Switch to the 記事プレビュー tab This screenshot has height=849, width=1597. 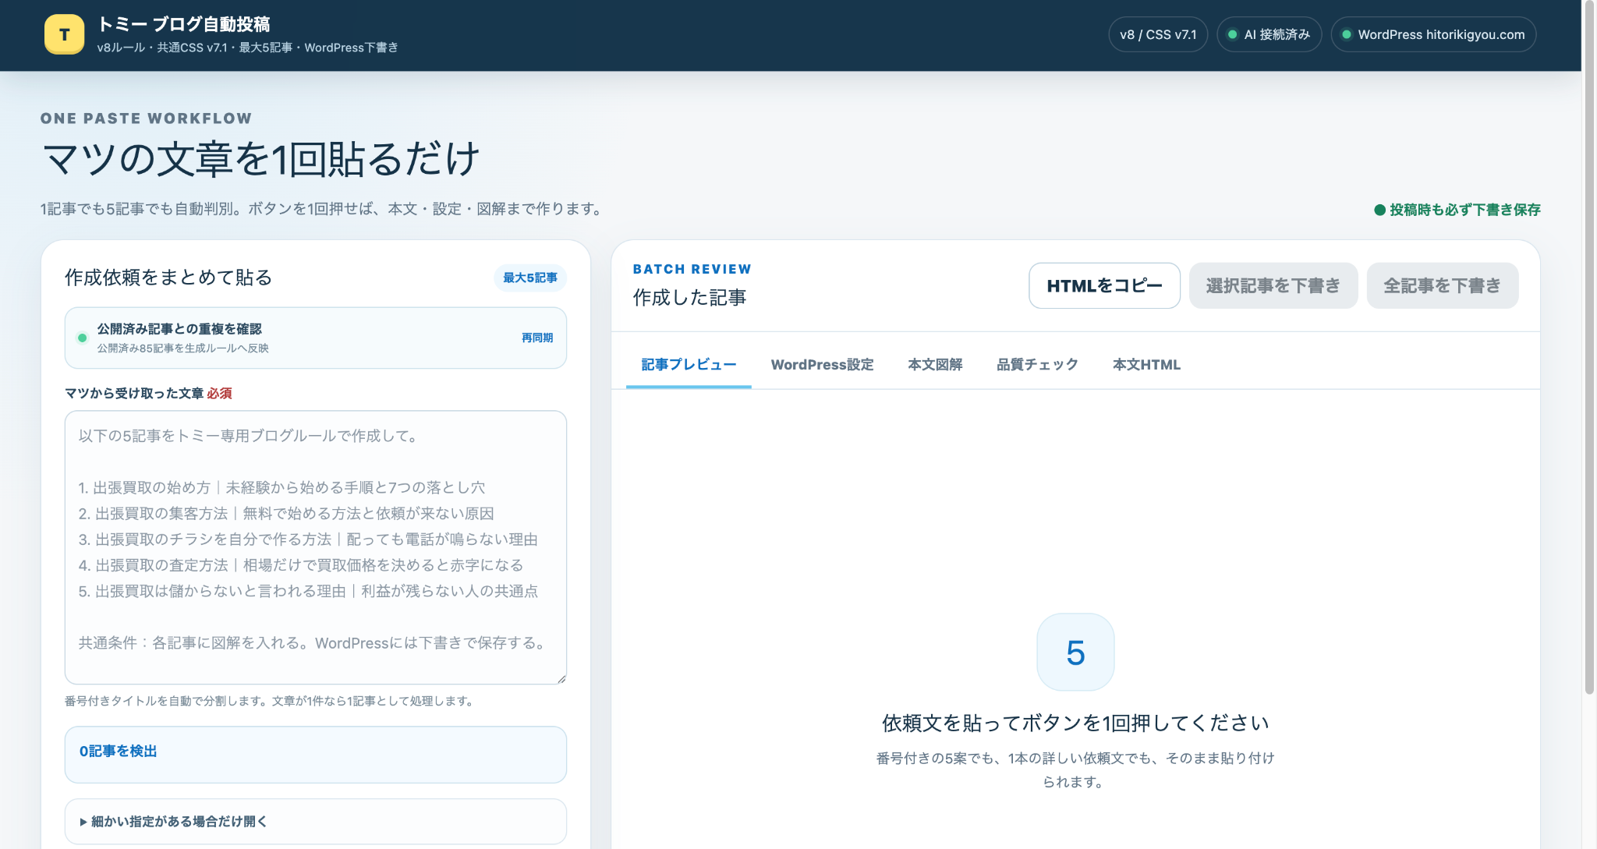click(x=689, y=364)
